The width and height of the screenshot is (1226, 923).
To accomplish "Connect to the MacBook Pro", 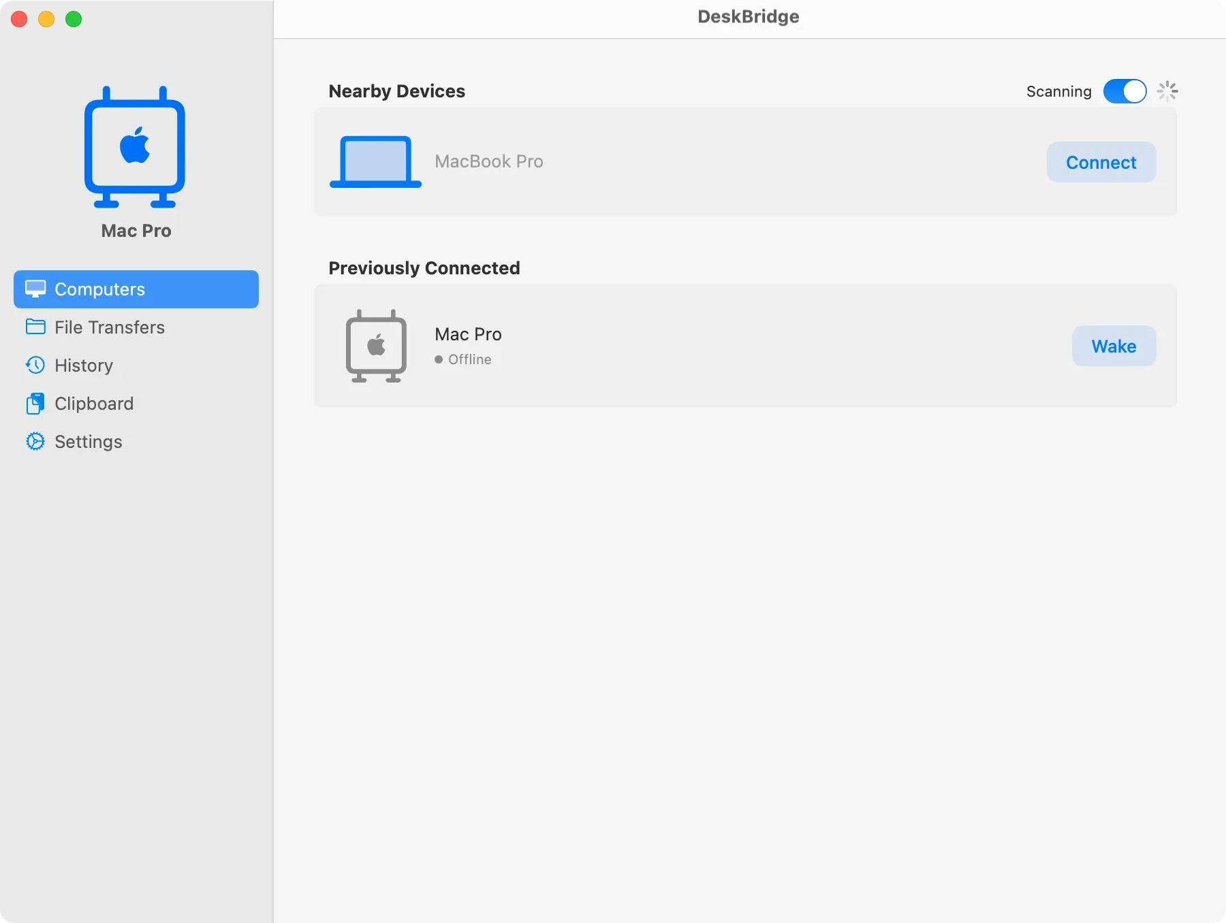I will pos(1101,162).
